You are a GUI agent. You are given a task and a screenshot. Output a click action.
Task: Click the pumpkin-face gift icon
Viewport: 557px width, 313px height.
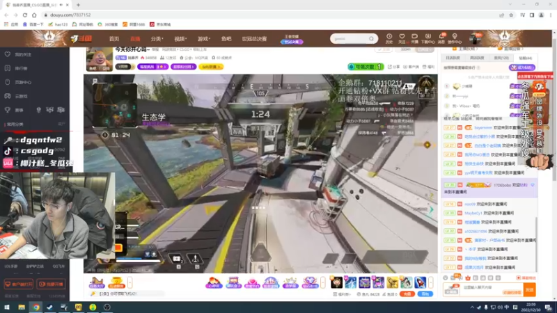(x=336, y=282)
